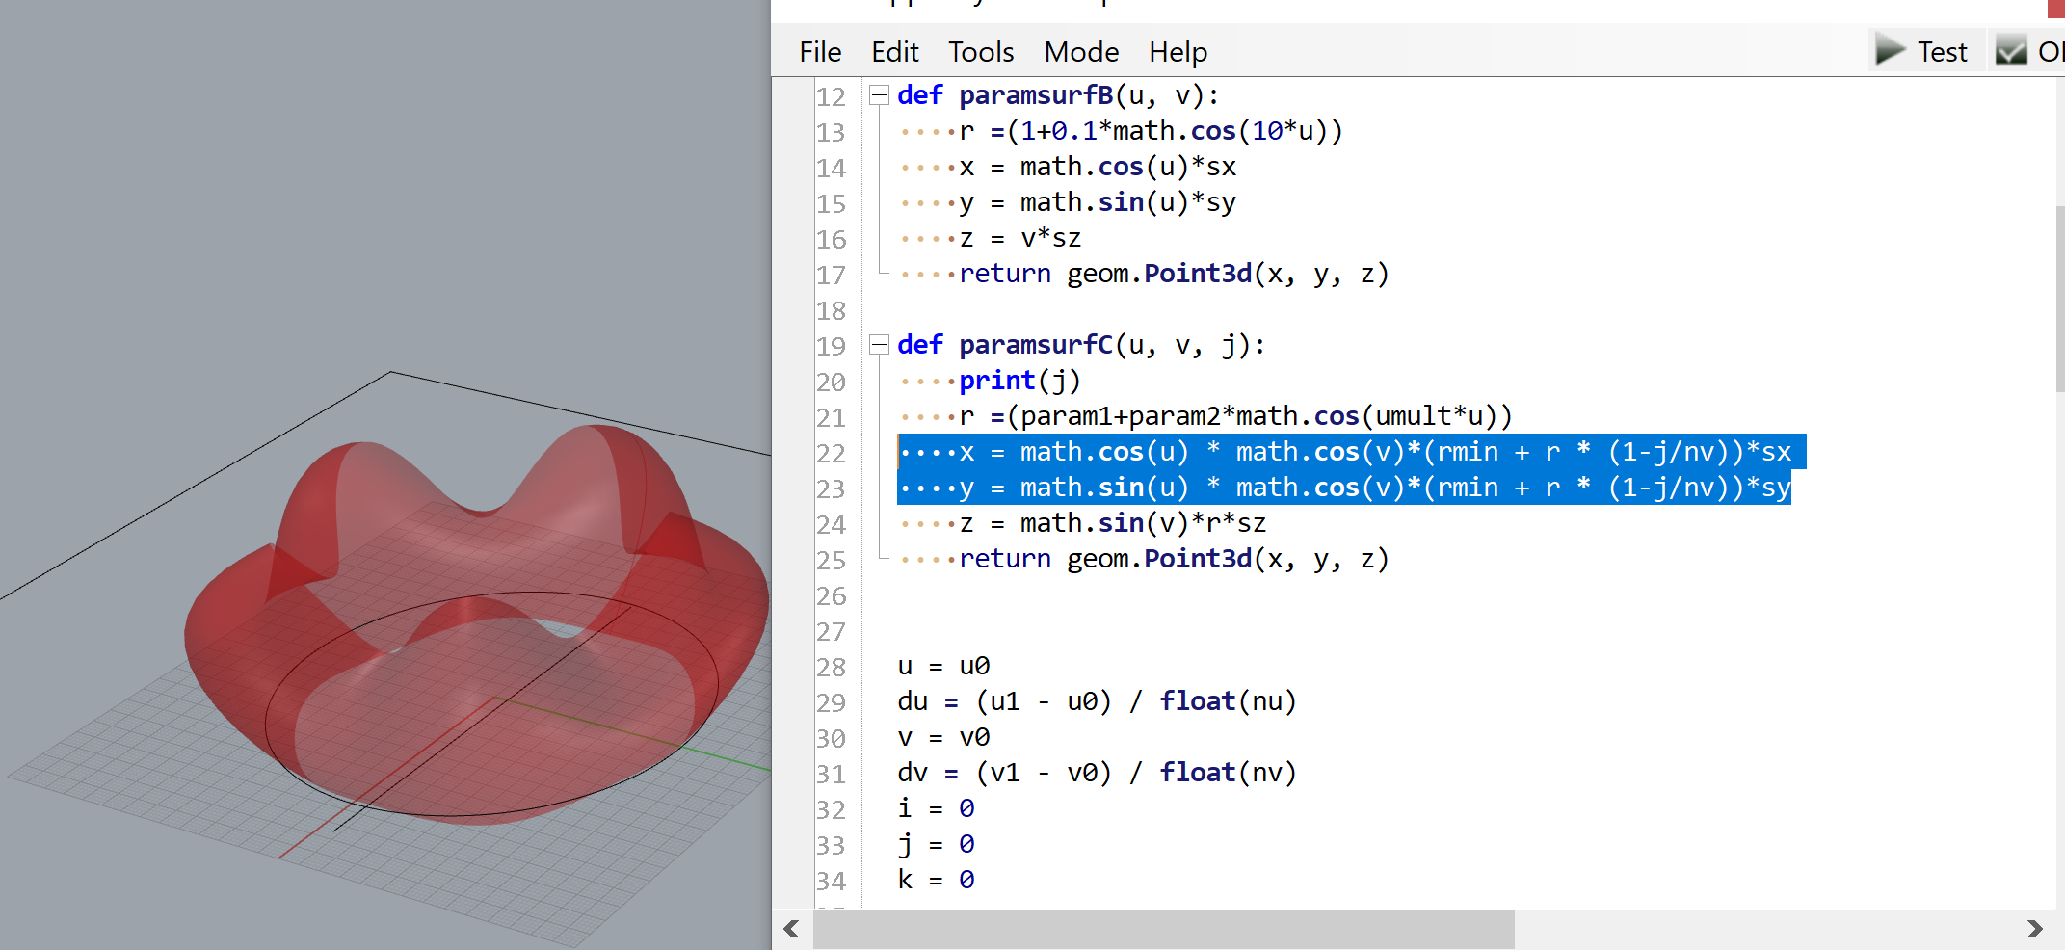Screen dimensions: 2065x950
Task: Click the line 14 'x = math.cos(u)*sx' code
Action: pos(1098,167)
